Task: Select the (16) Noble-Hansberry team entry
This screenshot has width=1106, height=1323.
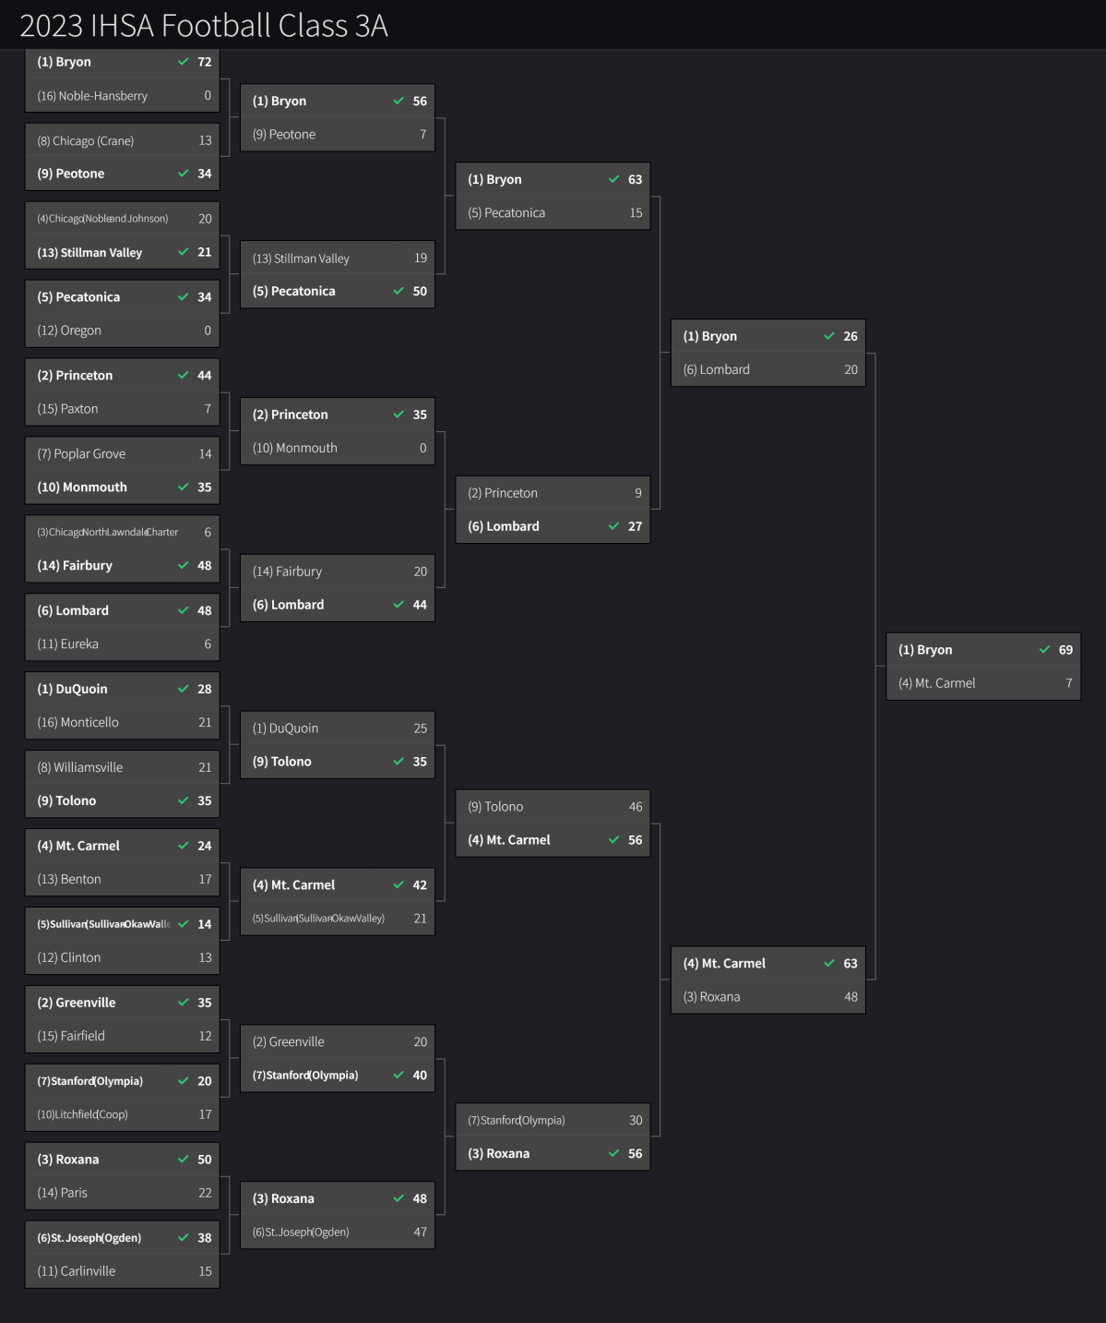Action: click(92, 96)
